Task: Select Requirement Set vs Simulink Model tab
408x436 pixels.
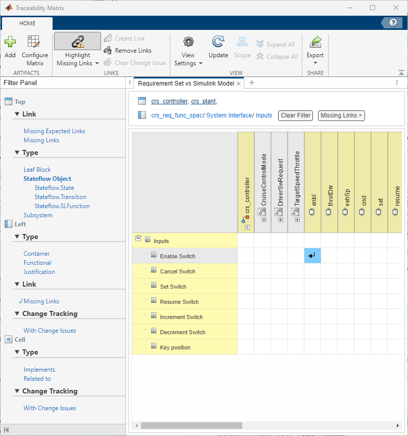Action: [186, 84]
